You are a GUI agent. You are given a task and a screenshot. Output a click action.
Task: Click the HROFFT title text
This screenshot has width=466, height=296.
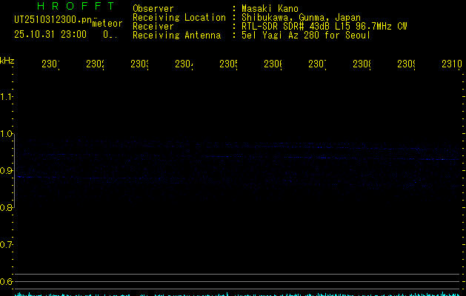(64, 7)
